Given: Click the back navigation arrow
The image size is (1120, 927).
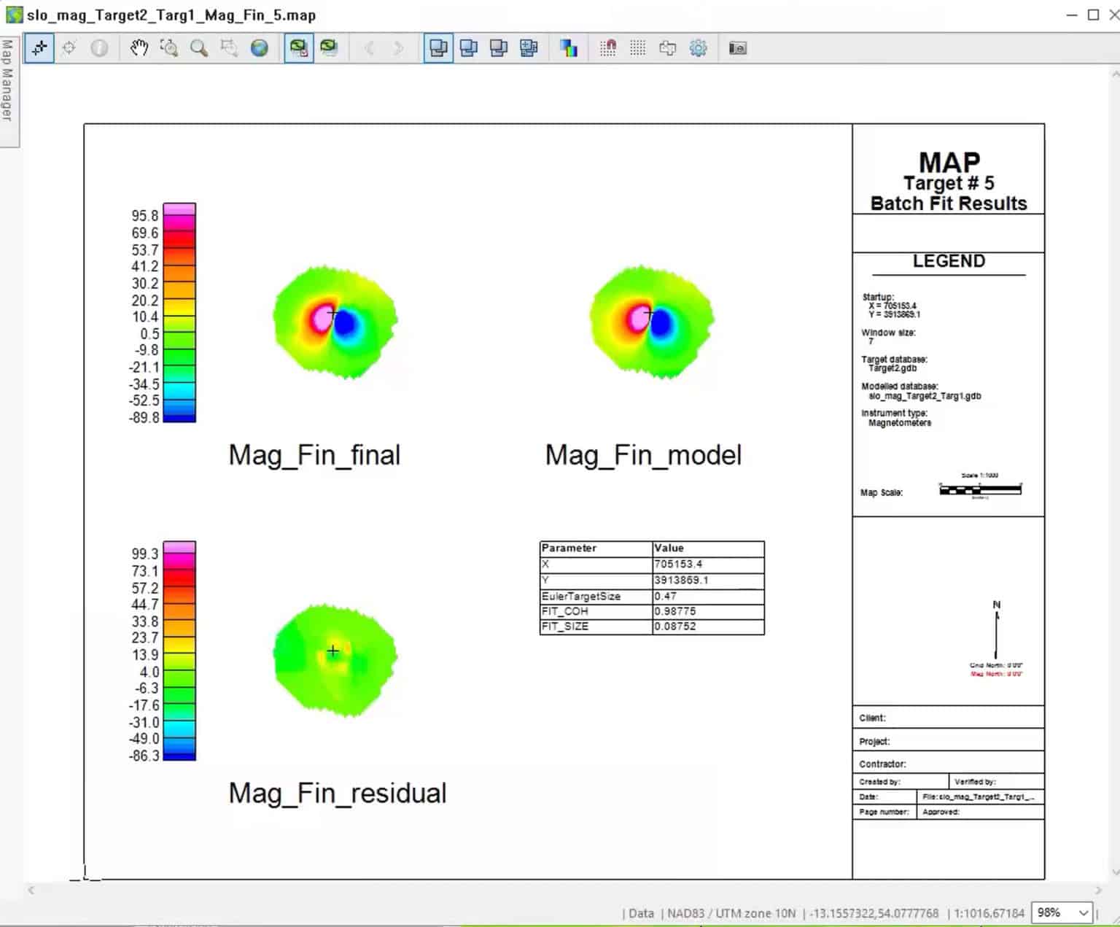Looking at the screenshot, I should pos(370,47).
